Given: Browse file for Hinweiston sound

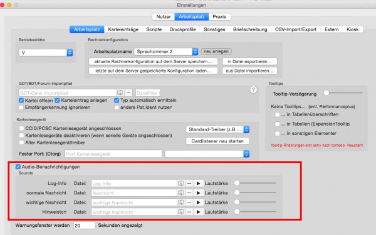Looking at the screenshot, I should (181, 212).
